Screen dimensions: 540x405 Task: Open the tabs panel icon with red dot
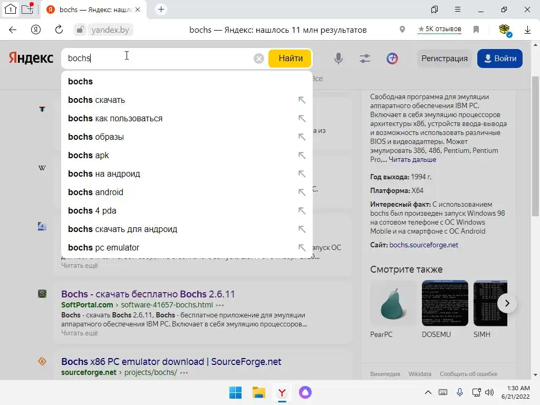[x=27, y=9]
